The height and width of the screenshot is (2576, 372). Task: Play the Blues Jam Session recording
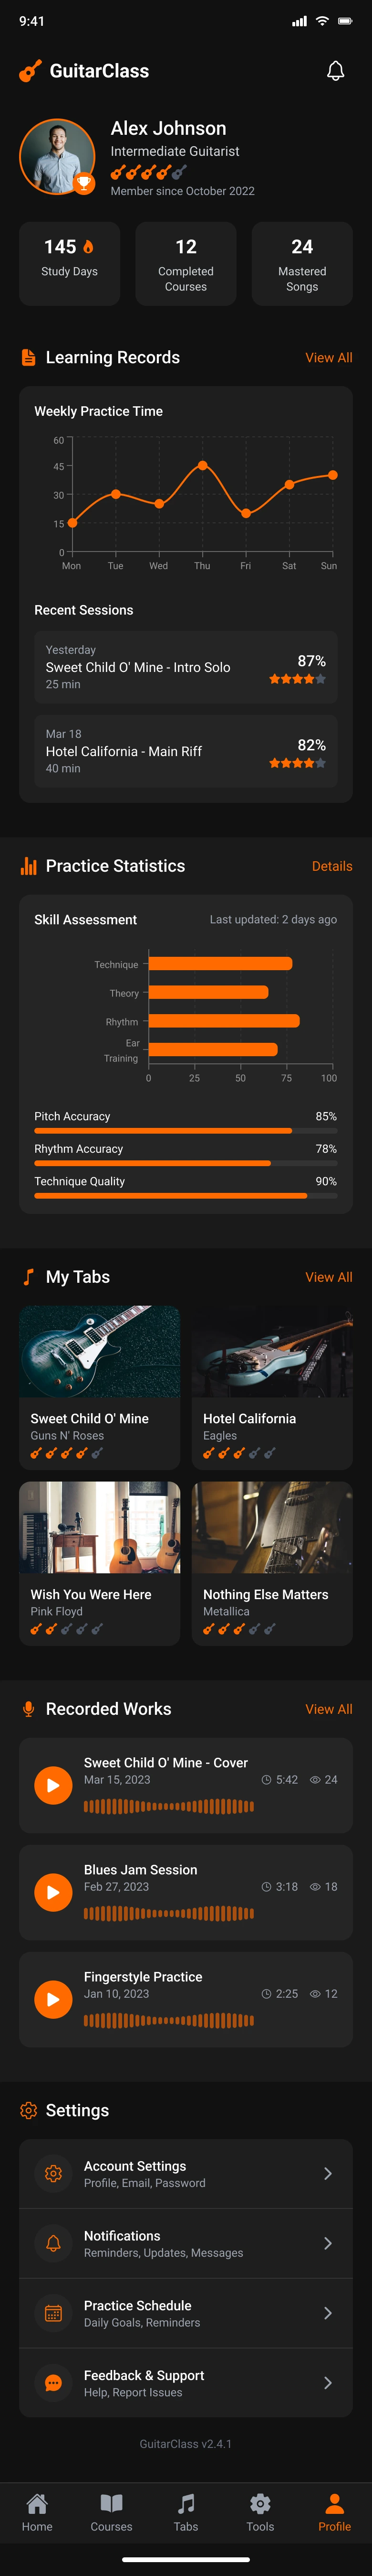click(53, 1892)
